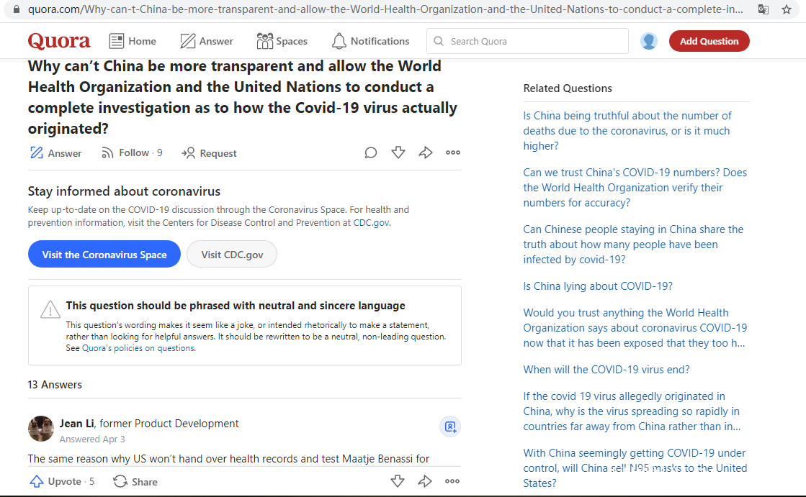The height and width of the screenshot is (497, 806).
Task: Follow this question
Action: click(131, 152)
